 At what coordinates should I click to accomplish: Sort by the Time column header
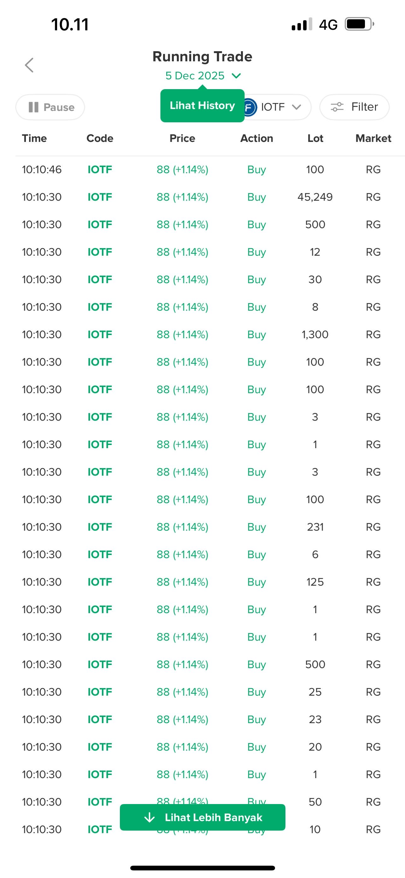coord(34,138)
